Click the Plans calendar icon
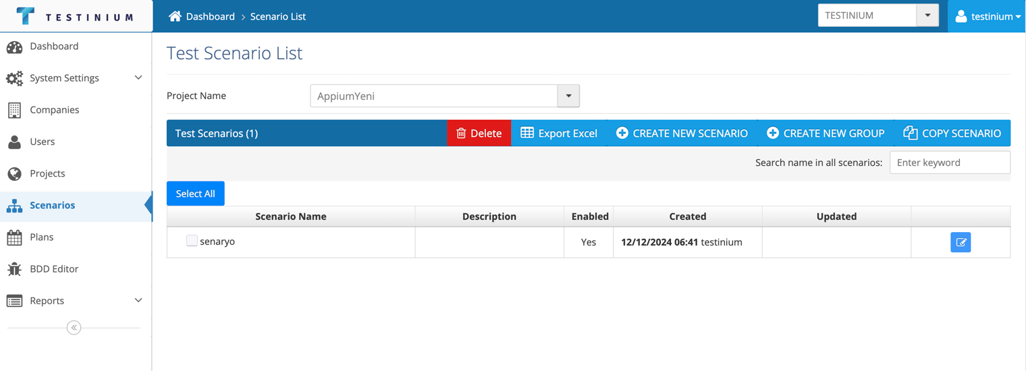This screenshot has height=371, width=1026. (x=14, y=237)
